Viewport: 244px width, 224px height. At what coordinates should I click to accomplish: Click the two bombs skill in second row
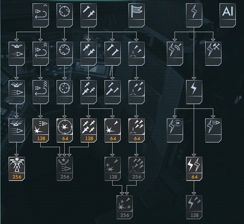[x=113, y=54]
